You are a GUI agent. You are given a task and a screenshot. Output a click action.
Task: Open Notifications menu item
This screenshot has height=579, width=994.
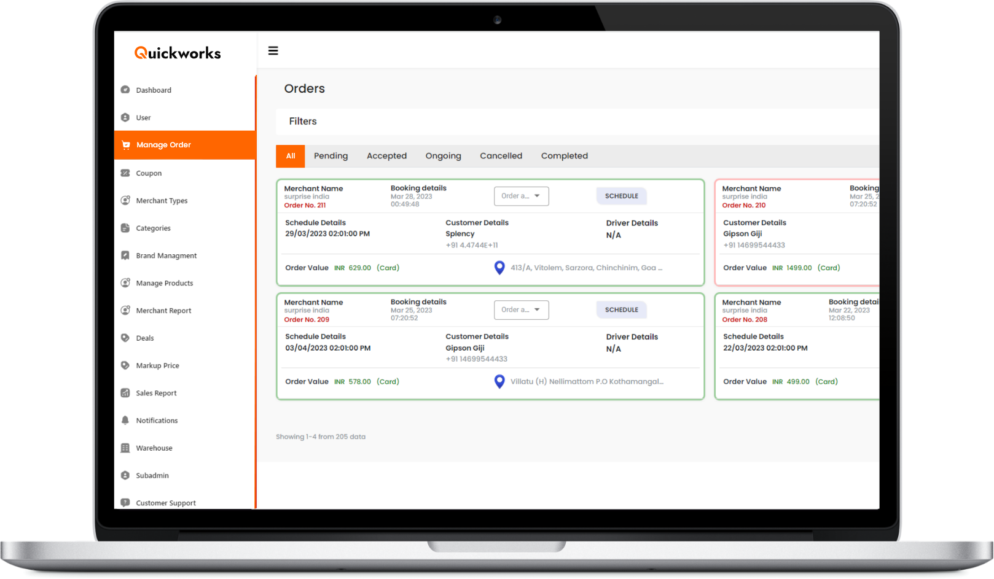click(x=157, y=421)
